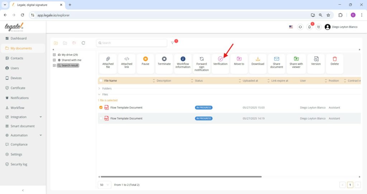
Task: Expand the Integration submenu
Action: point(41,117)
